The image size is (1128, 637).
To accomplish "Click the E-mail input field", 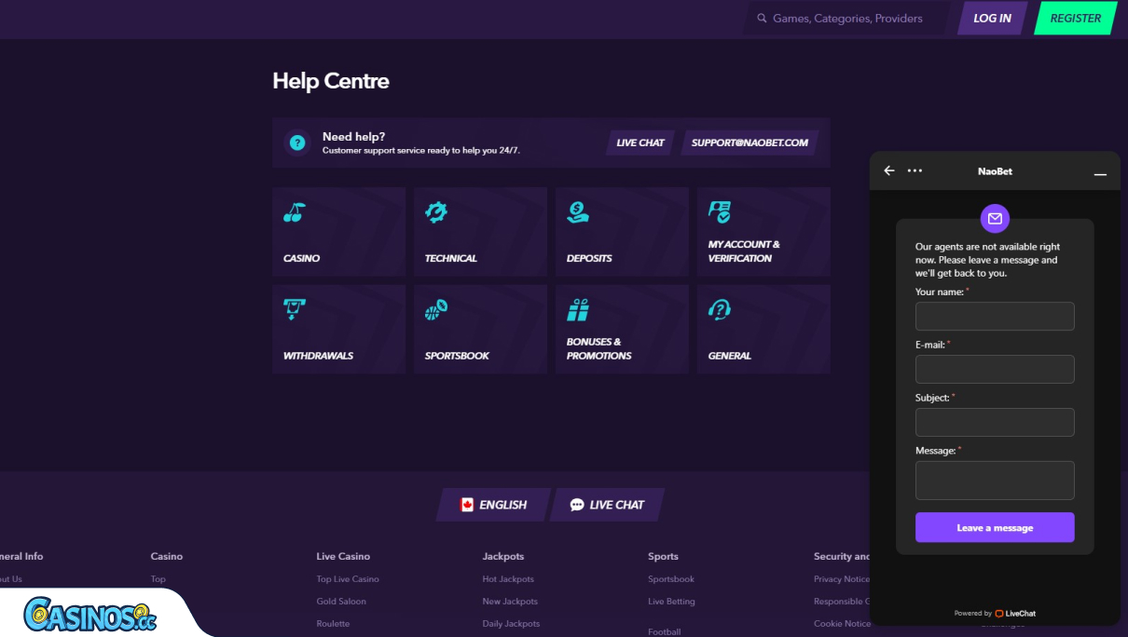I will (995, 369).
